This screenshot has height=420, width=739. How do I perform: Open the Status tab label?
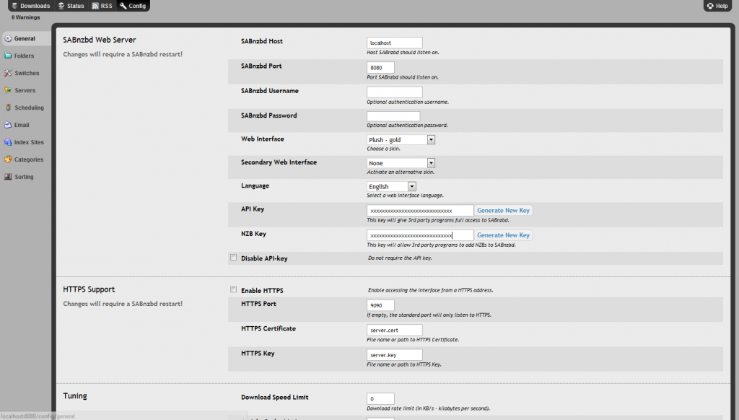[x=75, y=6]
